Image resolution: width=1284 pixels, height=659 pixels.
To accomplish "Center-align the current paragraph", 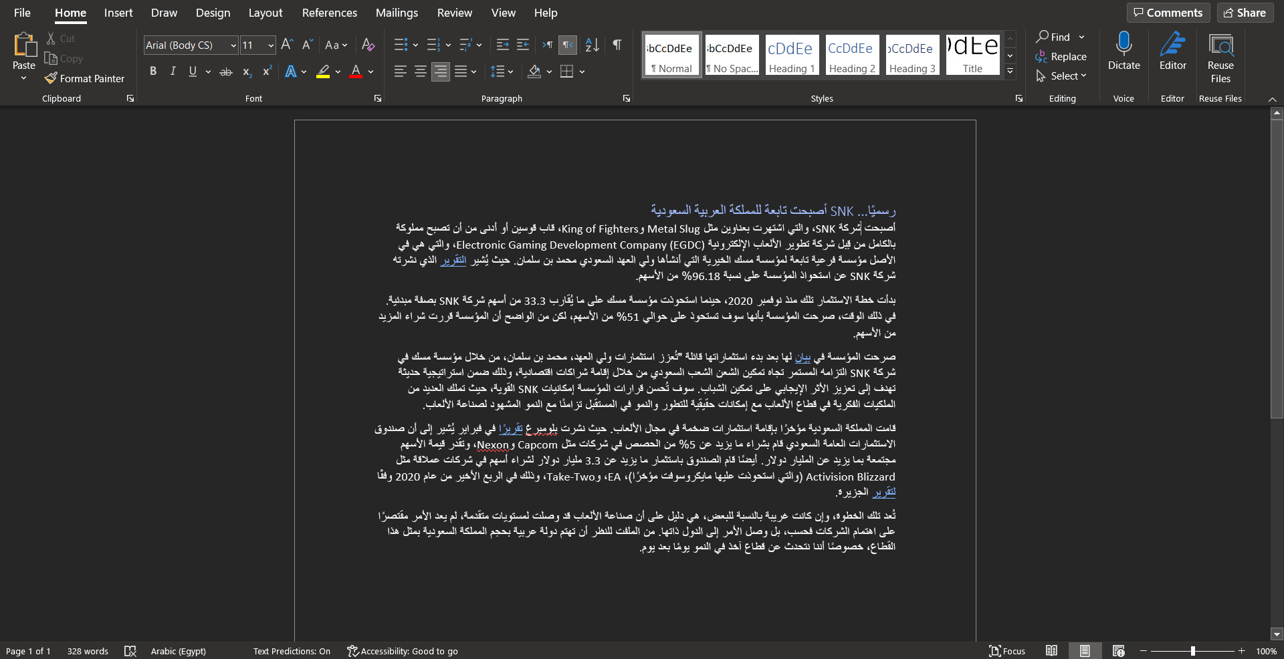I will tap(420, 72).
